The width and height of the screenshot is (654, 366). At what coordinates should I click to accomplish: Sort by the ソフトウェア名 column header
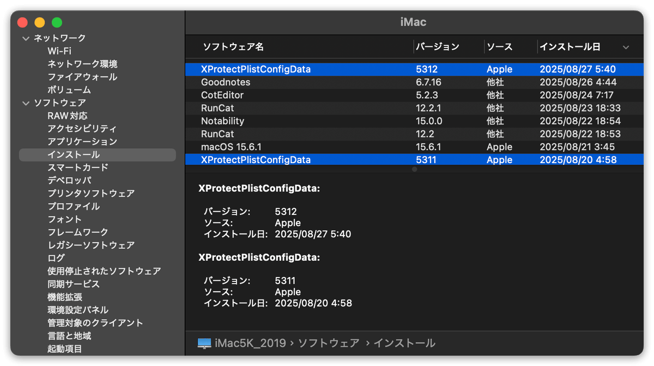tap(233, 47)
